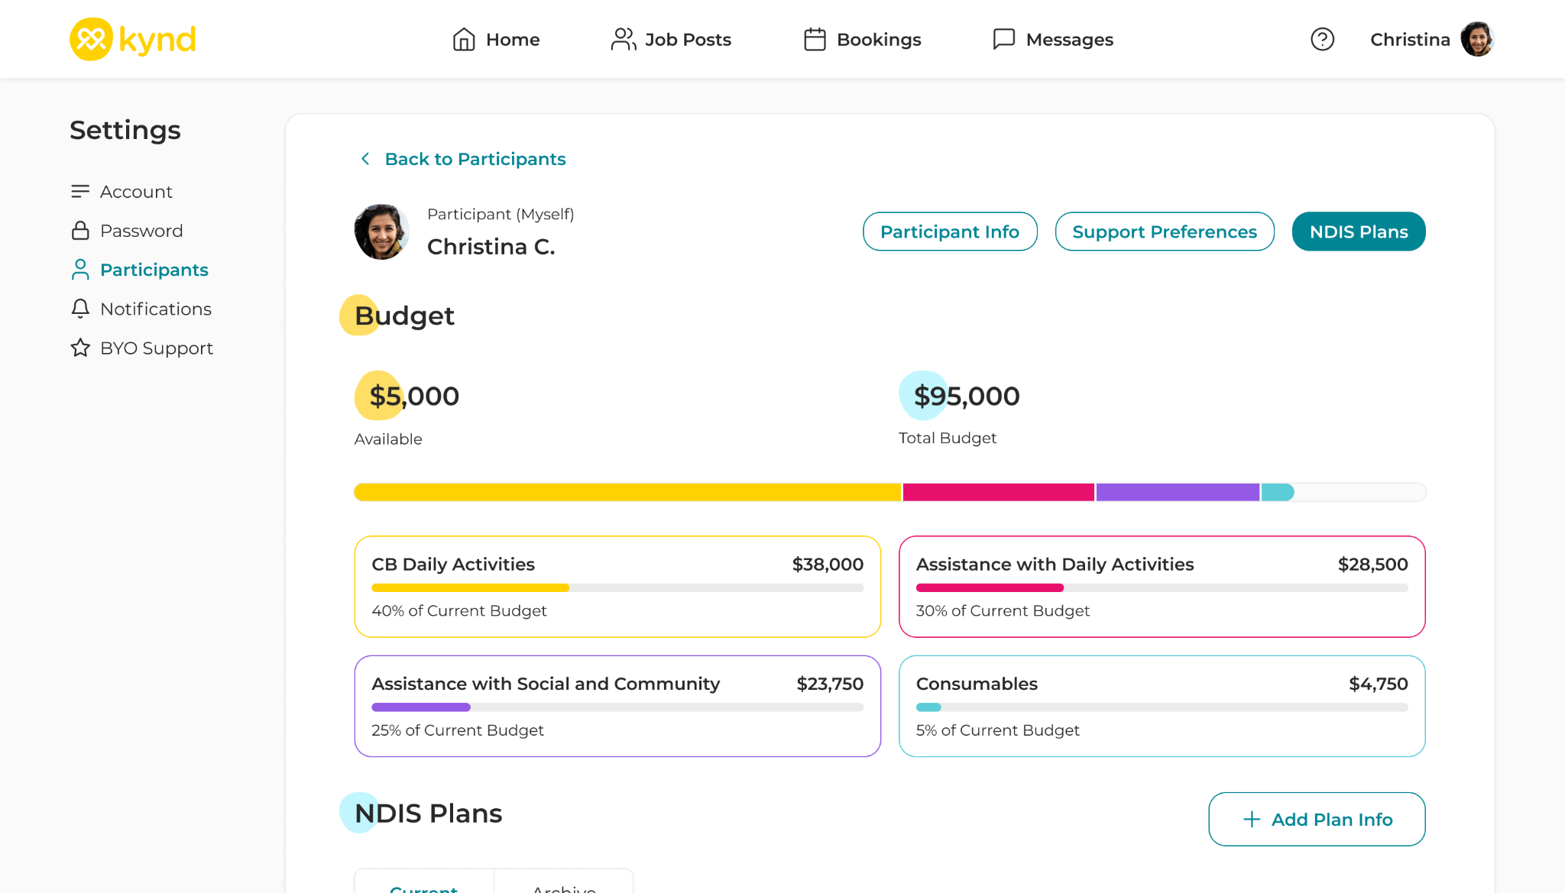The image size is (1565, 893).
Task: Click the pink segment of the budget bar
Action: pyautogui.click(x=998, y=492)
